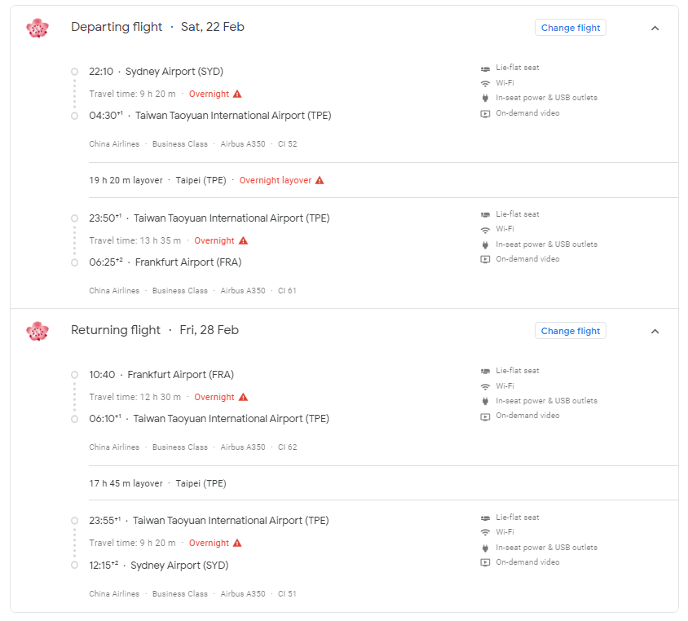The image size is (688, 621).
Task: Click the China Airlines logo beside Returning flight
Action: coord(37,330)
